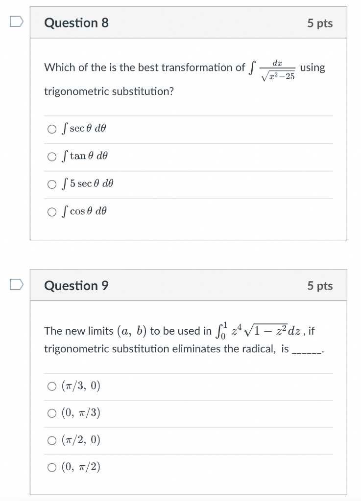Click the 5 pts label for Question 9
Viewport: 361px width, 501px height.
tap(320, 286)
